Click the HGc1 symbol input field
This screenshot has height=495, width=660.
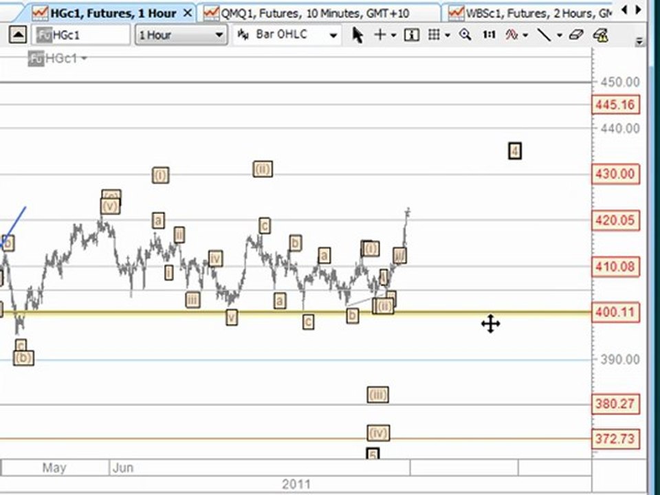(81, 35)
